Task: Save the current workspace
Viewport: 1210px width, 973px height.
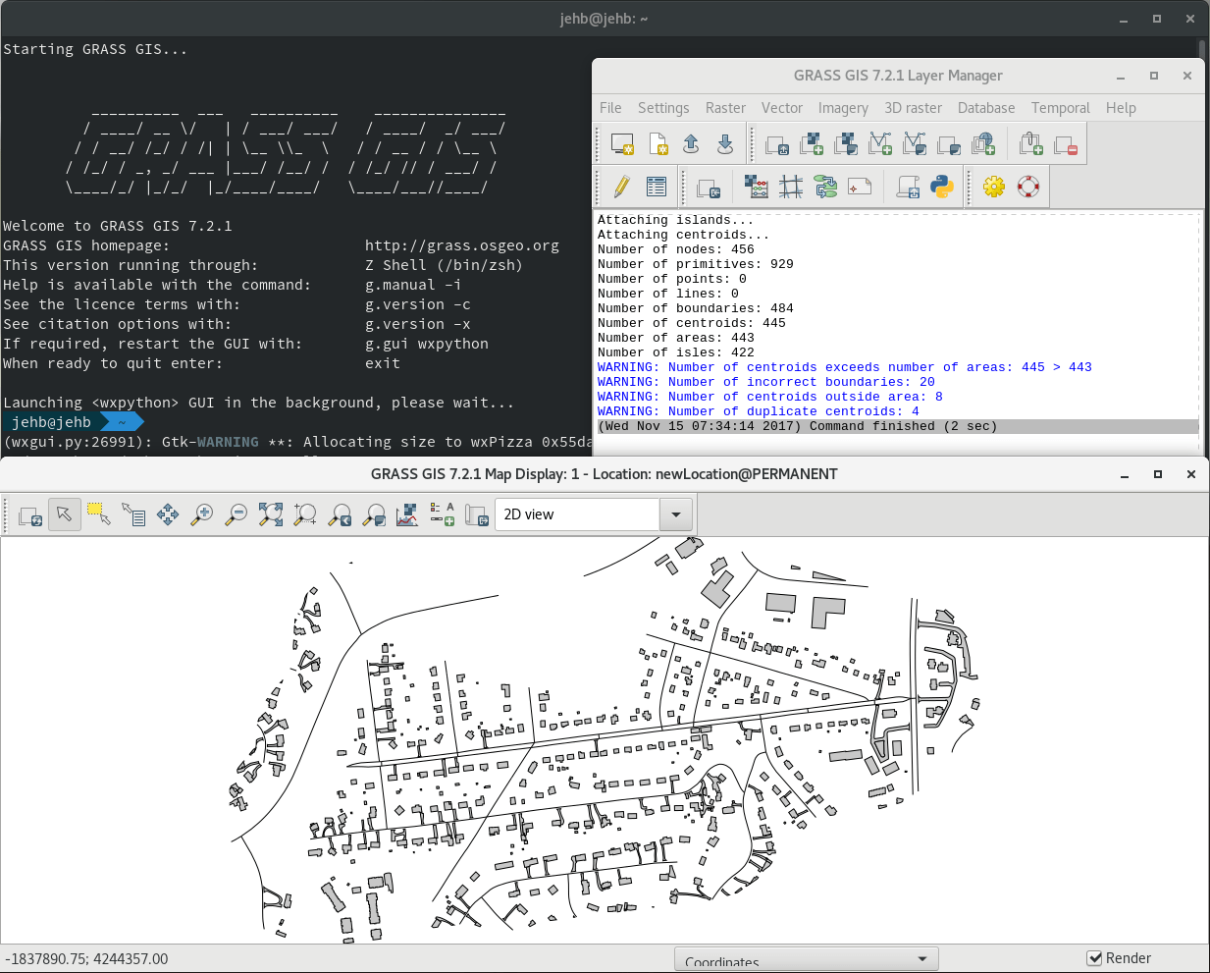Action: [x=724, y=143]
